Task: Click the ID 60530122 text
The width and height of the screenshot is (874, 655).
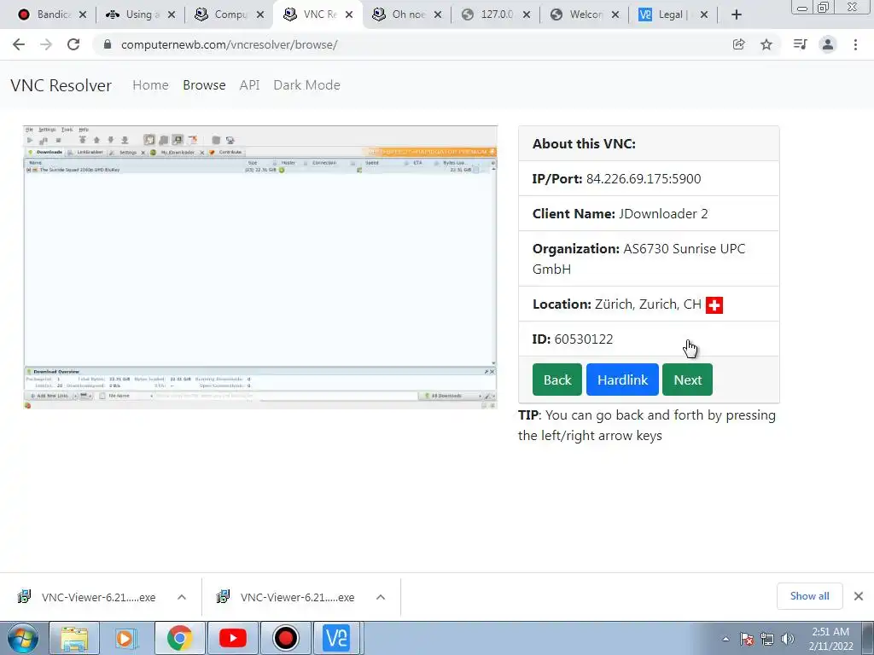Action: point(573,339)
